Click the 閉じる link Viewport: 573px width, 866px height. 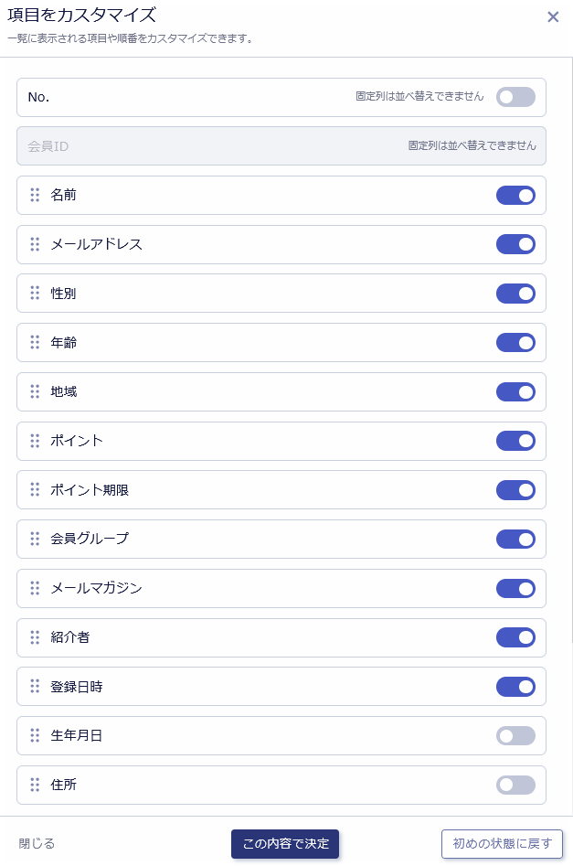37,844
